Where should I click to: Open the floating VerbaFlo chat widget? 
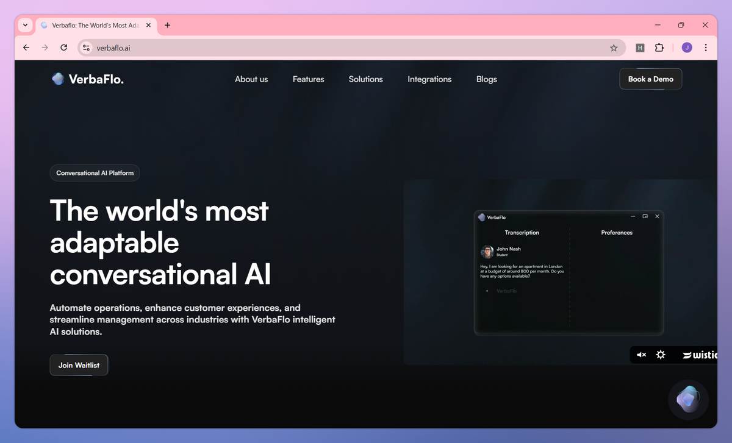tap(688, 400)
